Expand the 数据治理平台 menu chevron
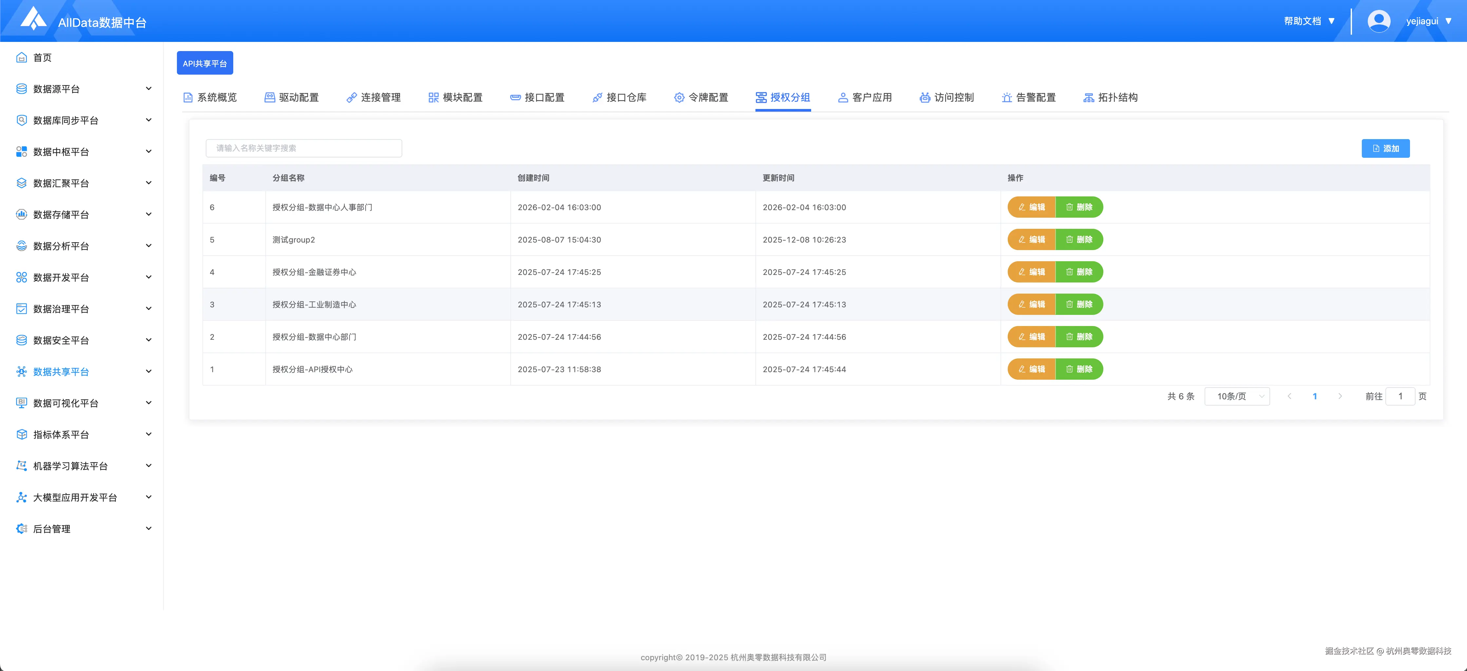This screenshot has height=671, width=1467. coord(149,308)
